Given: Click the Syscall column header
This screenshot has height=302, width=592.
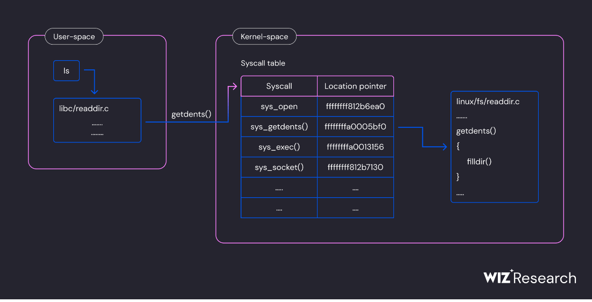Looking at the screenshot, I should point(279,87).
